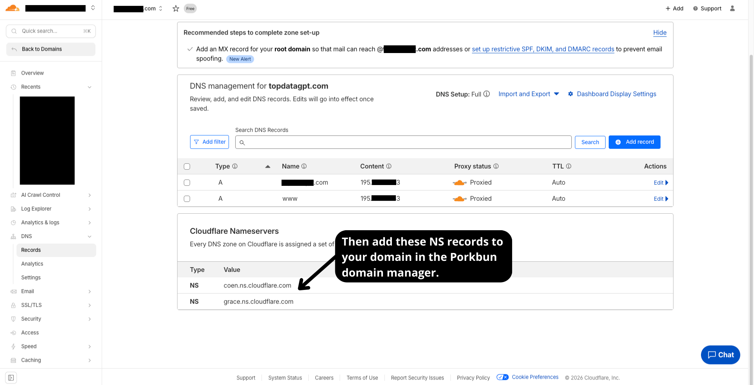Star the current domain as favorite
The width and height of the screenshot is (754, 385).
176,8
